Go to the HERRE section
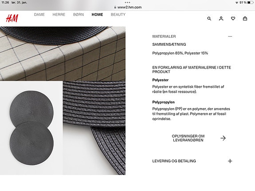 59,15
